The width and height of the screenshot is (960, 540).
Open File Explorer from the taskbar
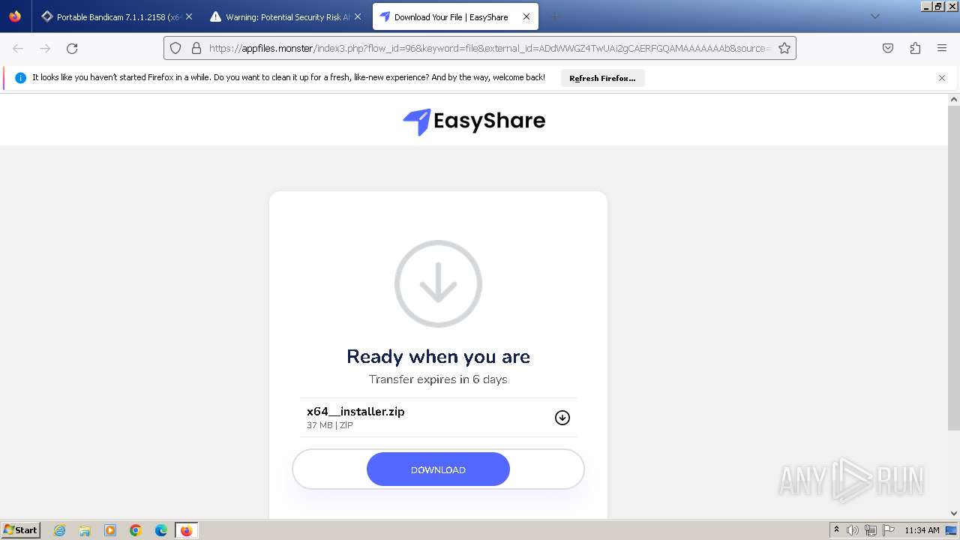[85, 530]
